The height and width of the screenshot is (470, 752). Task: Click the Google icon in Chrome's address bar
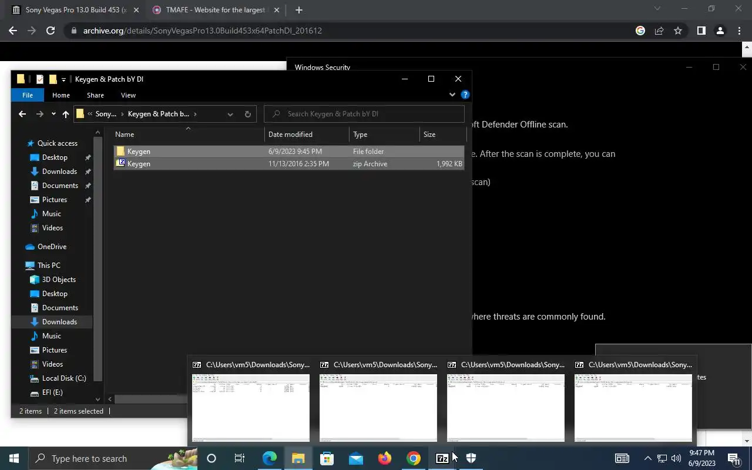point(640,31)
